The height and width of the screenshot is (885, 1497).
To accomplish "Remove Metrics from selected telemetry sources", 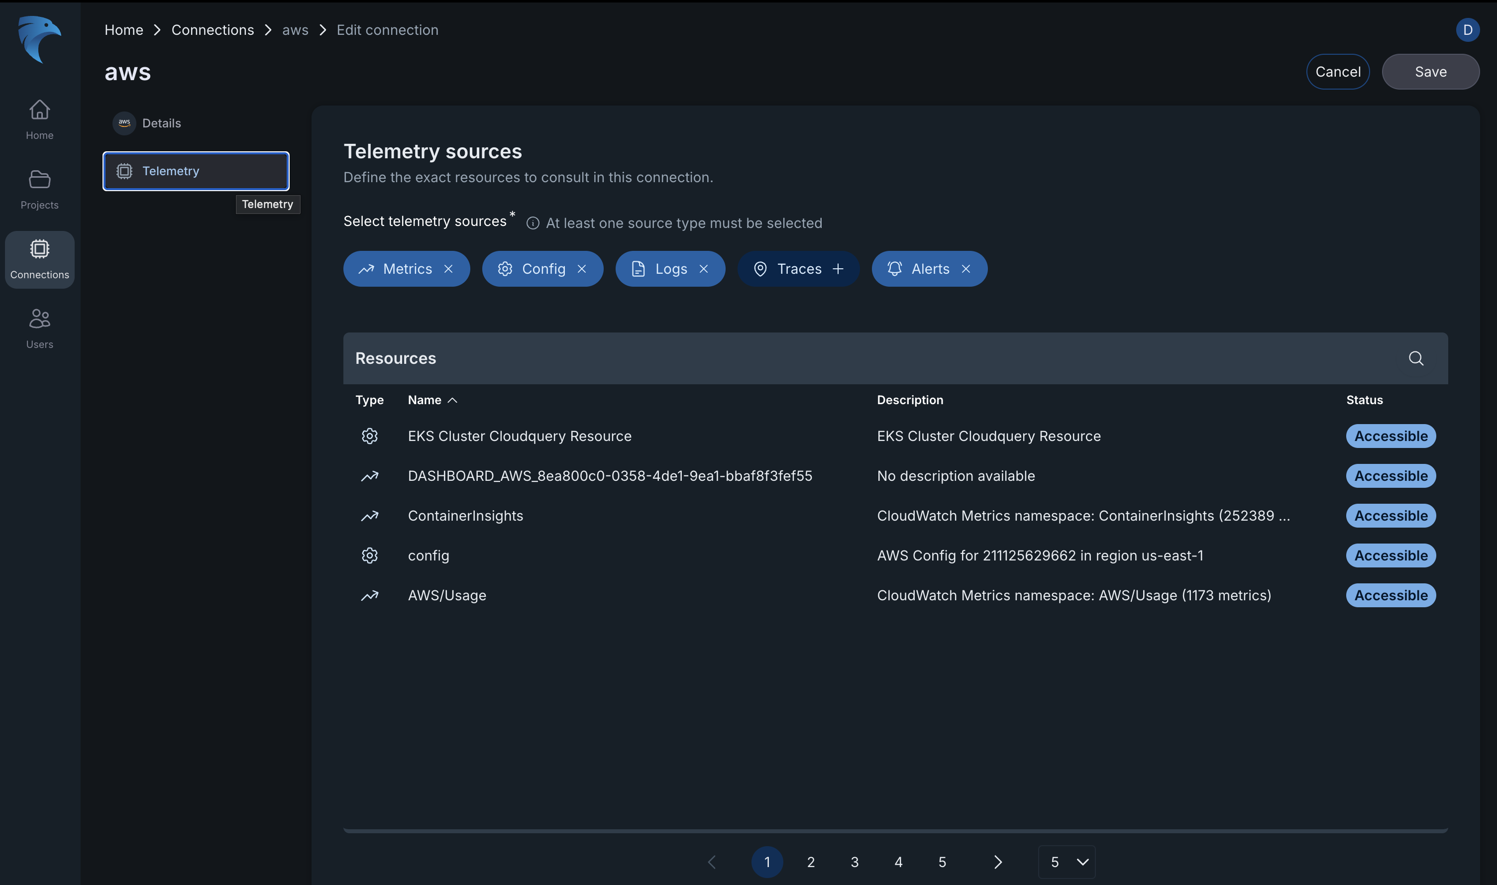I will tap(449, 268).
